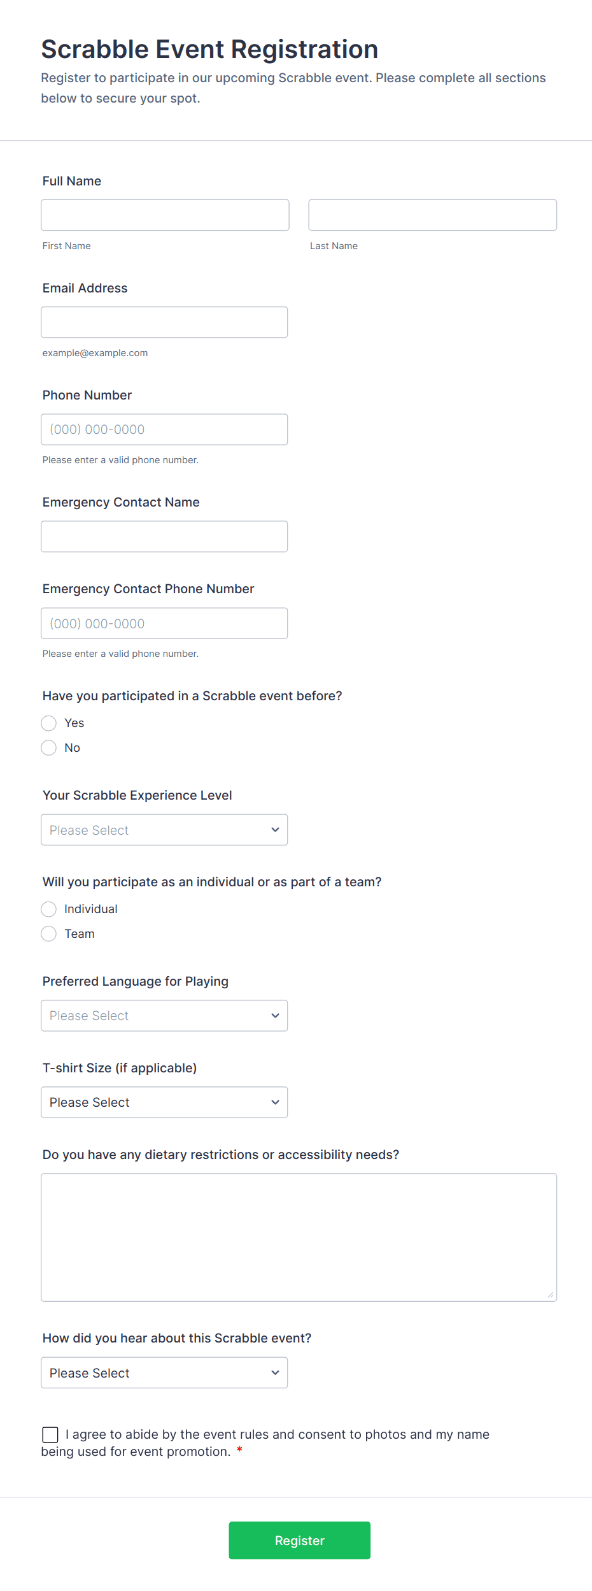Select "No" for prior Scrabble participation
Image resolution: width=592 pixels, height=1591 pixels.
click(48, 747)
